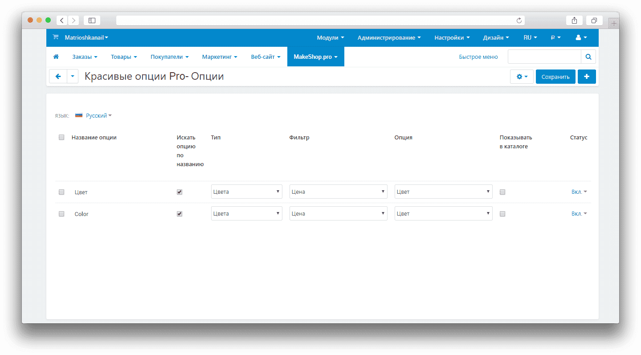This screenshot has height=355, width=641.
Task: Open the RU language menu
Action: [x=530, y=38]
